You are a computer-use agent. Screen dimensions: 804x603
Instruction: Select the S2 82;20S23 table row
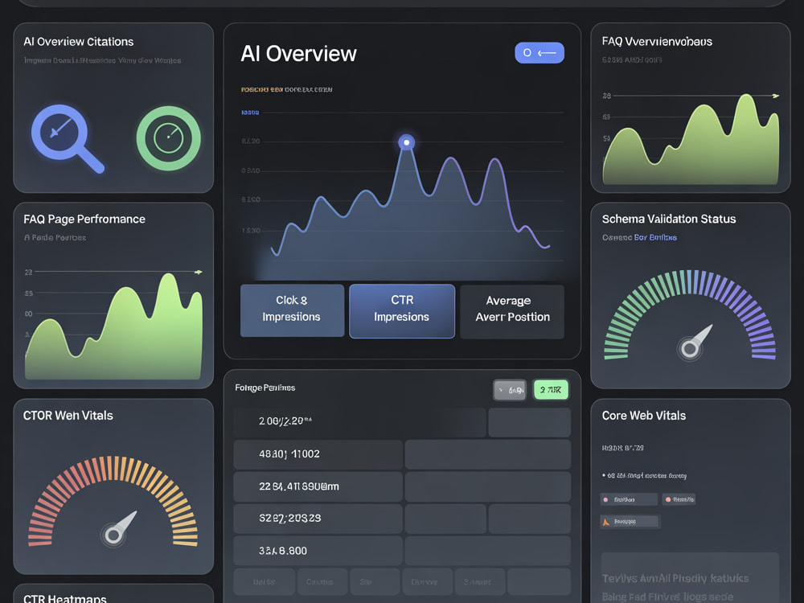(x=402, y=519)
